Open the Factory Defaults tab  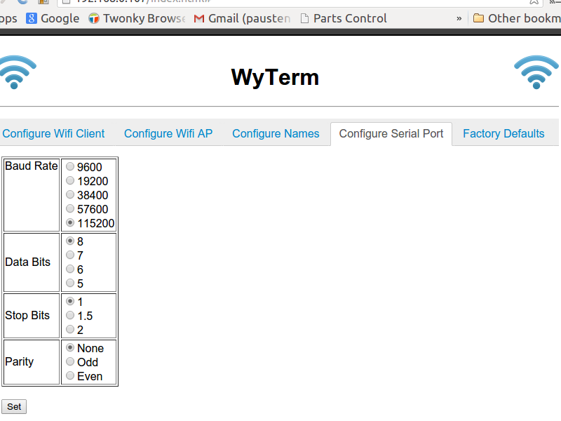pyautogui.click(x=503, y=133)
